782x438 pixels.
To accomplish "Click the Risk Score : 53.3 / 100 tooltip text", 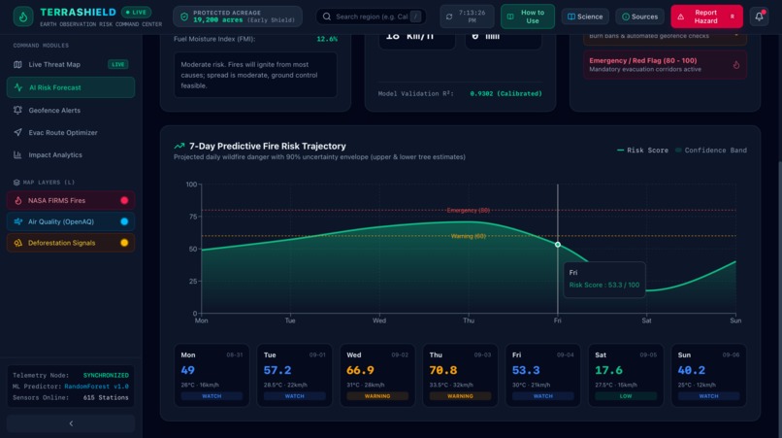I will click(x=603, y=286).
